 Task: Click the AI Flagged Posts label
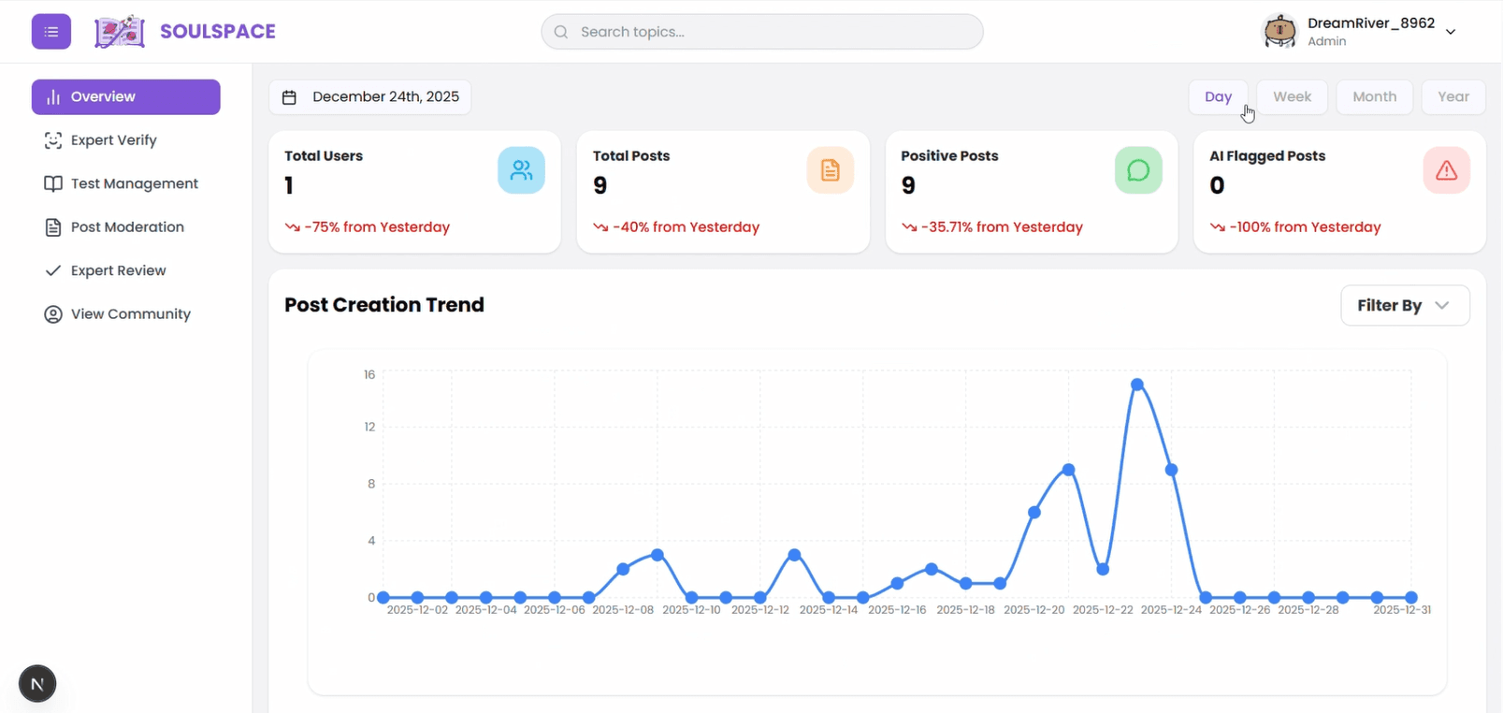(1267, 156)
